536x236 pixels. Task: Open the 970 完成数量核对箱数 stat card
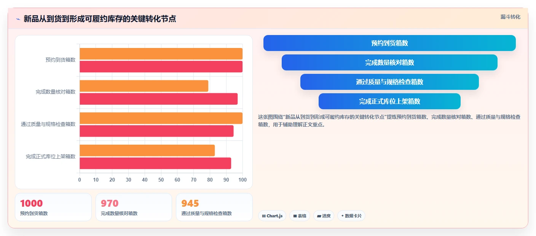(x=134, y=207)
